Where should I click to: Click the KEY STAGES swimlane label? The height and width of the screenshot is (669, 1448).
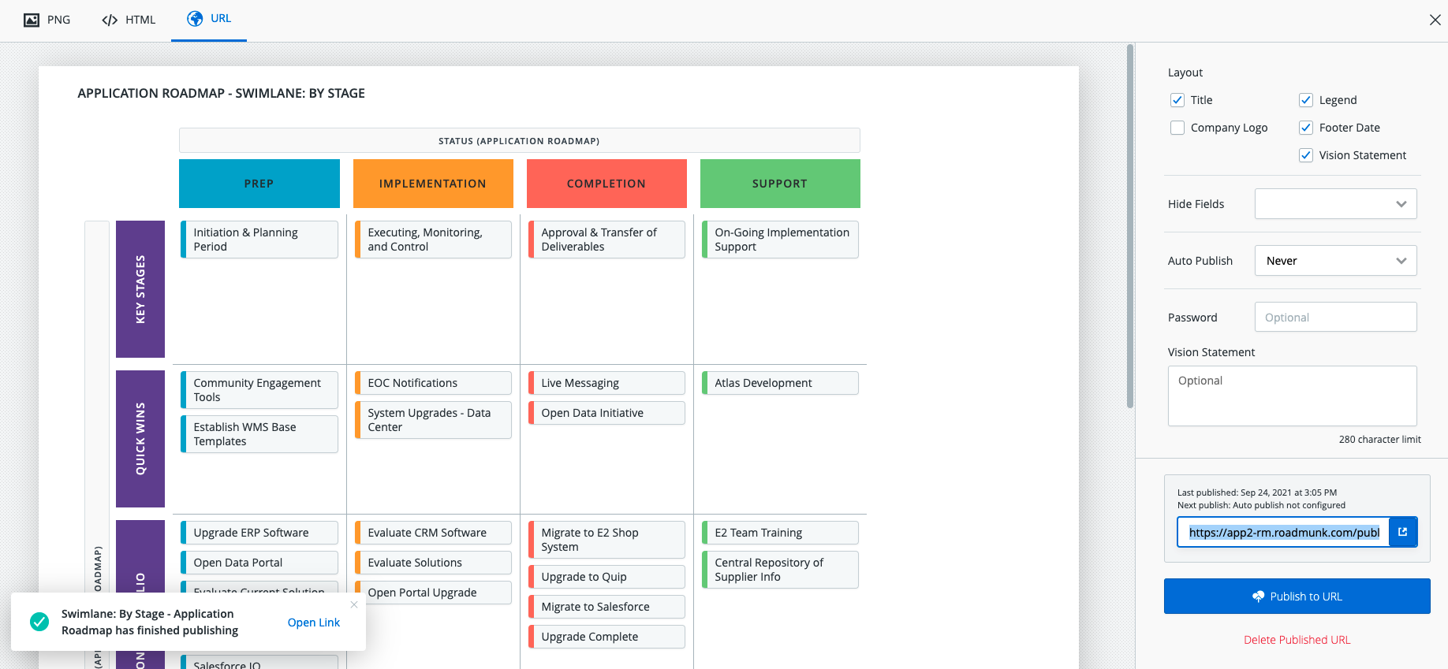(x=140, y=289)
